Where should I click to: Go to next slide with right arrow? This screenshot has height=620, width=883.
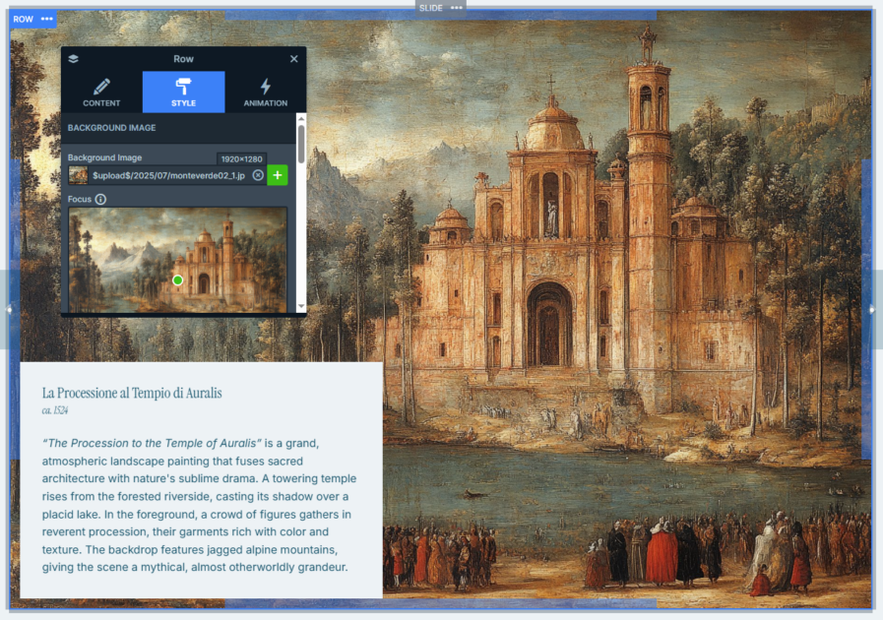point(872,310)
